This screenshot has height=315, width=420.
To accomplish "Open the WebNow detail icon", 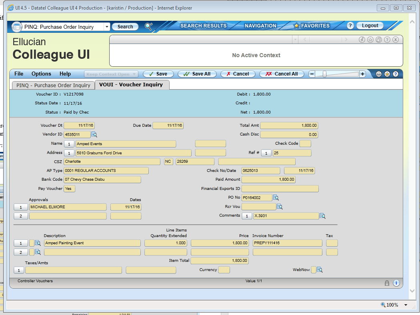I will click(x=320, y=270).
